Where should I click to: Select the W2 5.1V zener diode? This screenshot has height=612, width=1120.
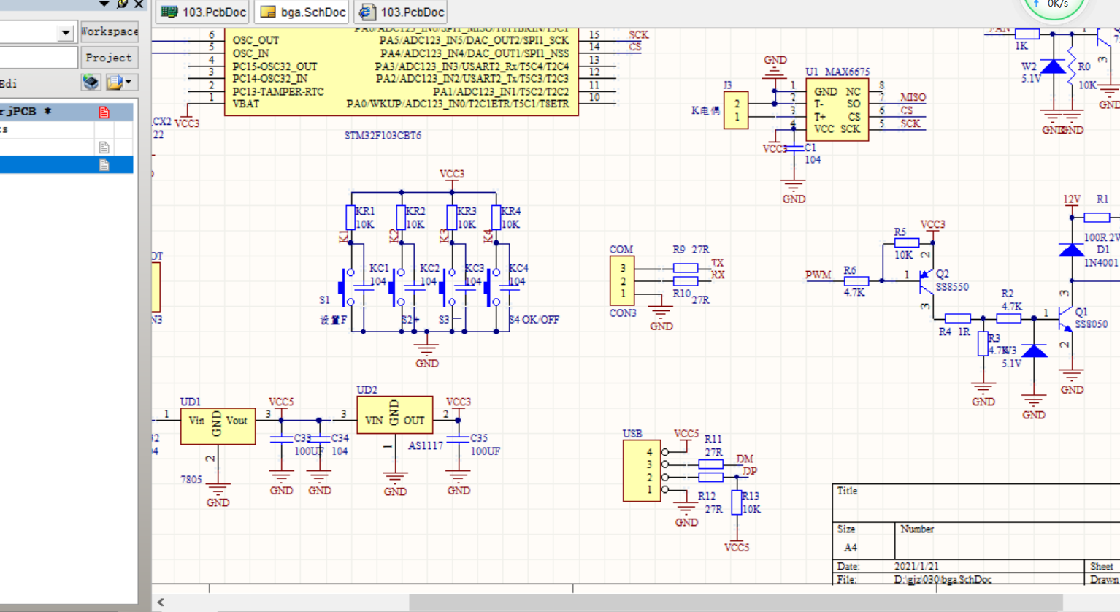(1052, 67)
